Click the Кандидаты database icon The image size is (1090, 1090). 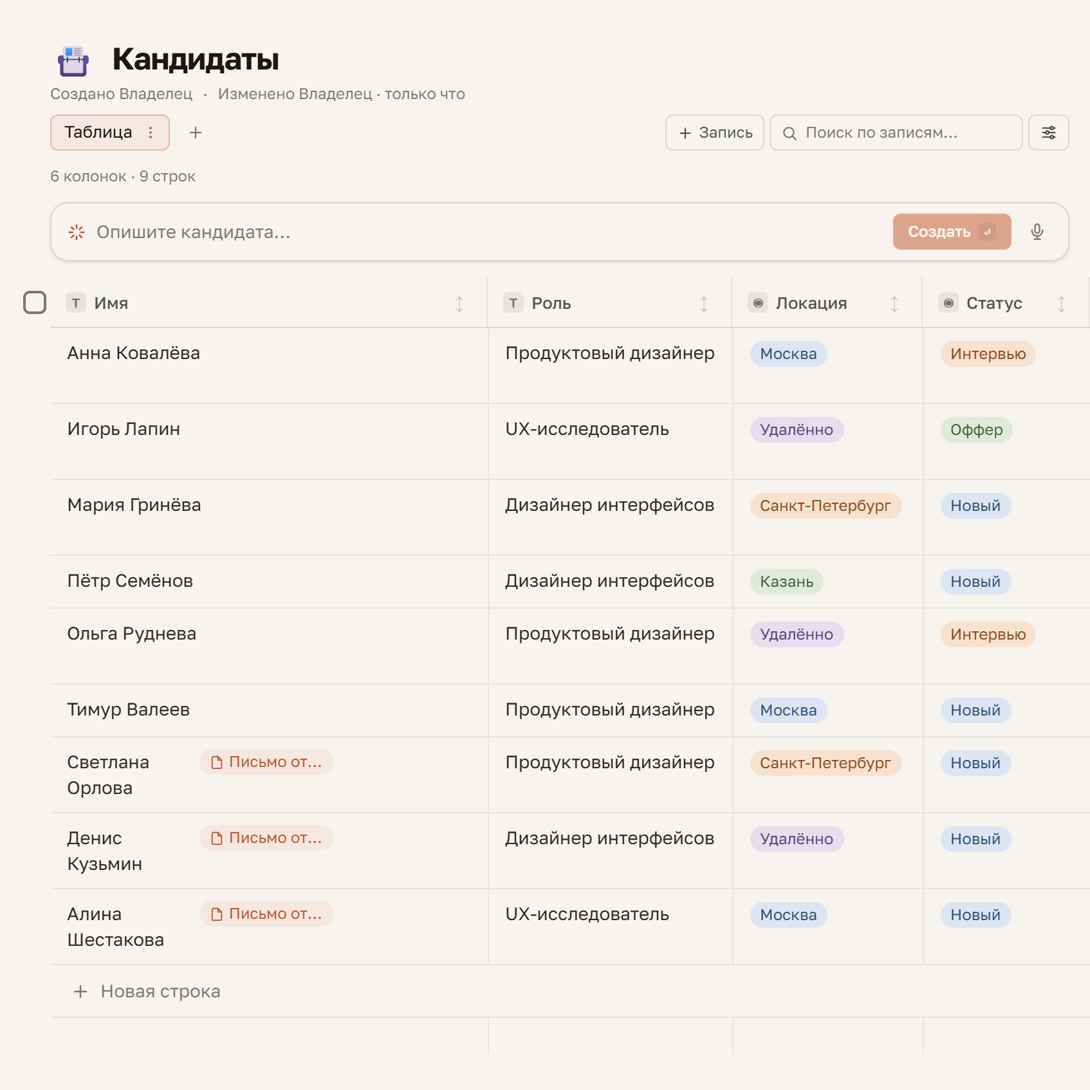pyautogui.click(x=73, y=60)
